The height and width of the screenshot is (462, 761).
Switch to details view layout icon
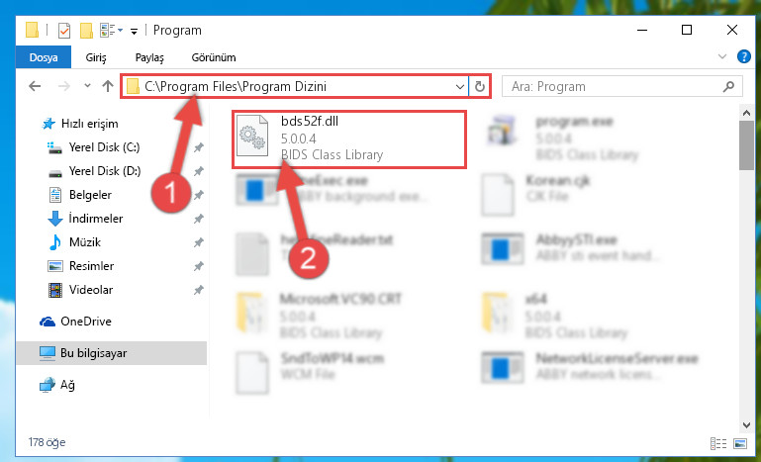(717, 443)
